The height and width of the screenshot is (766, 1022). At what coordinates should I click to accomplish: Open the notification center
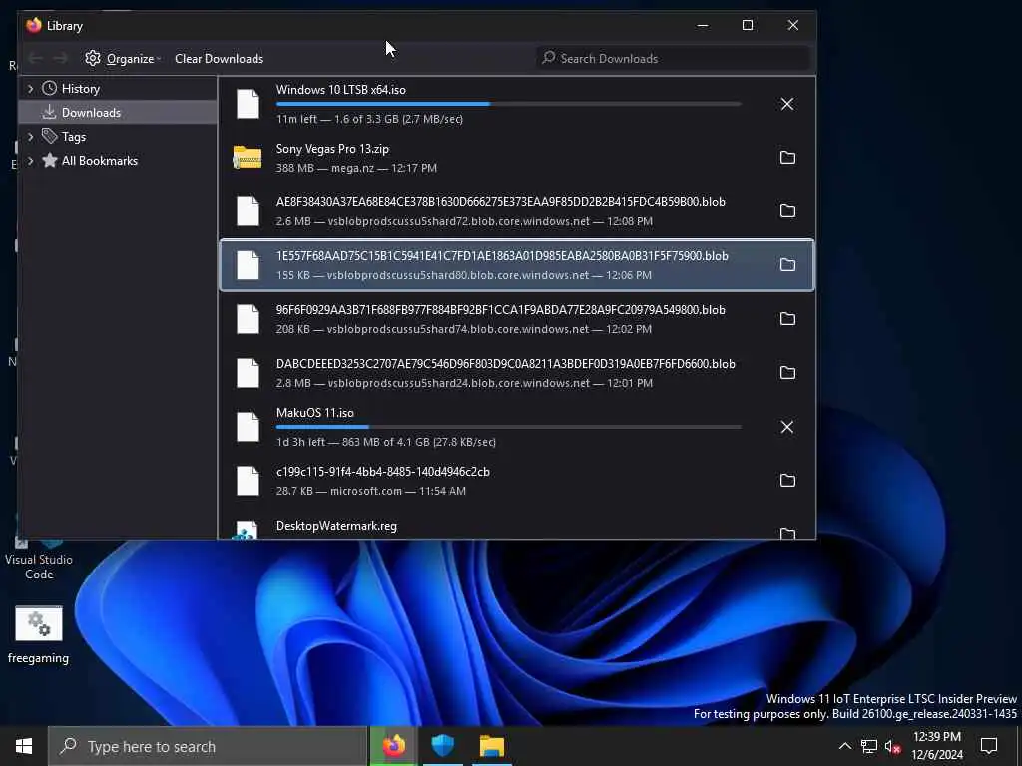(989, 746)
